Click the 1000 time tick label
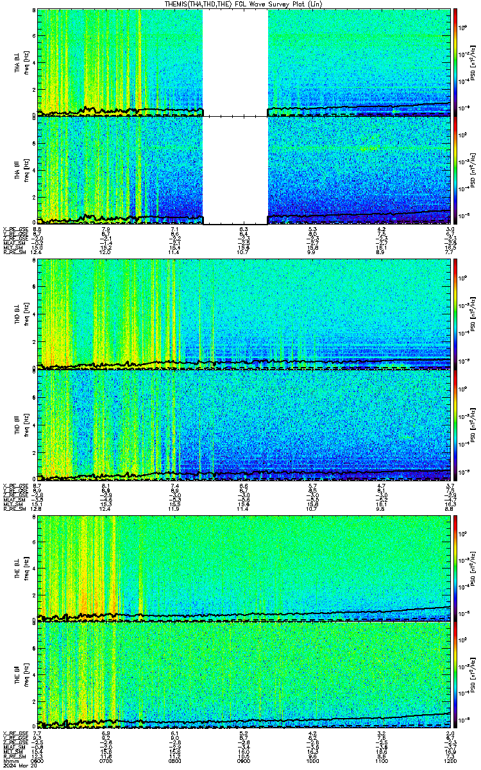Image resolution: width=481 pixels, height=770 pixels. (x=312, y=761)
